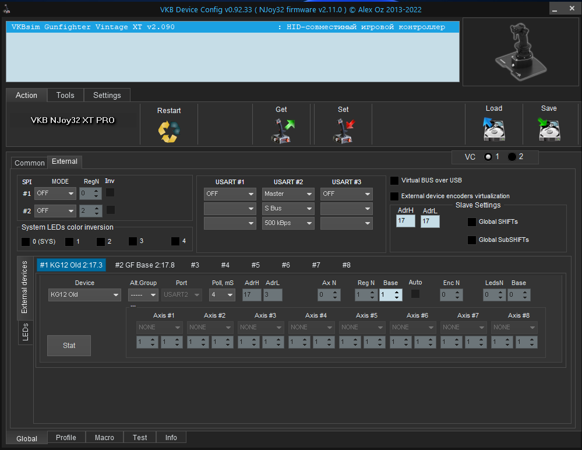Toggle SPI #1 Inv checkbox
The image size is (582, 450).
pyautogui.click(x=110, y=192)
